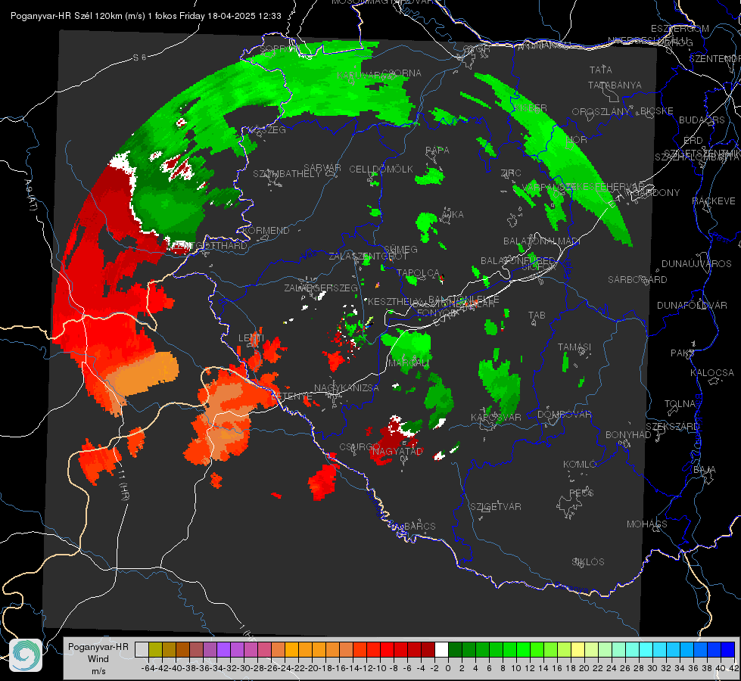This screenshot has height=681, width=741.
Task: Select the ZALAEGERSZEG city label
Action: pos(321,288)
